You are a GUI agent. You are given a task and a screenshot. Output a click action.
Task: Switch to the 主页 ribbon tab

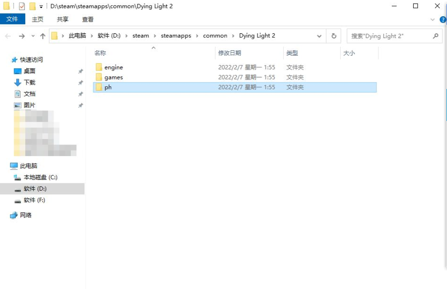[x=38, y=19]
